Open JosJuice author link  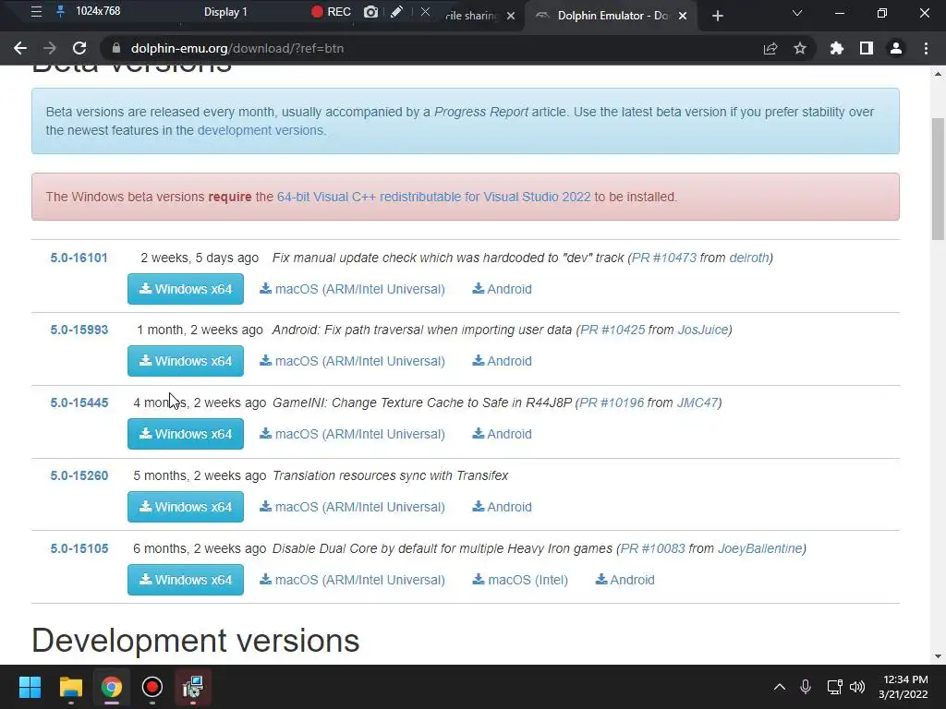click(x=703, y=330)
